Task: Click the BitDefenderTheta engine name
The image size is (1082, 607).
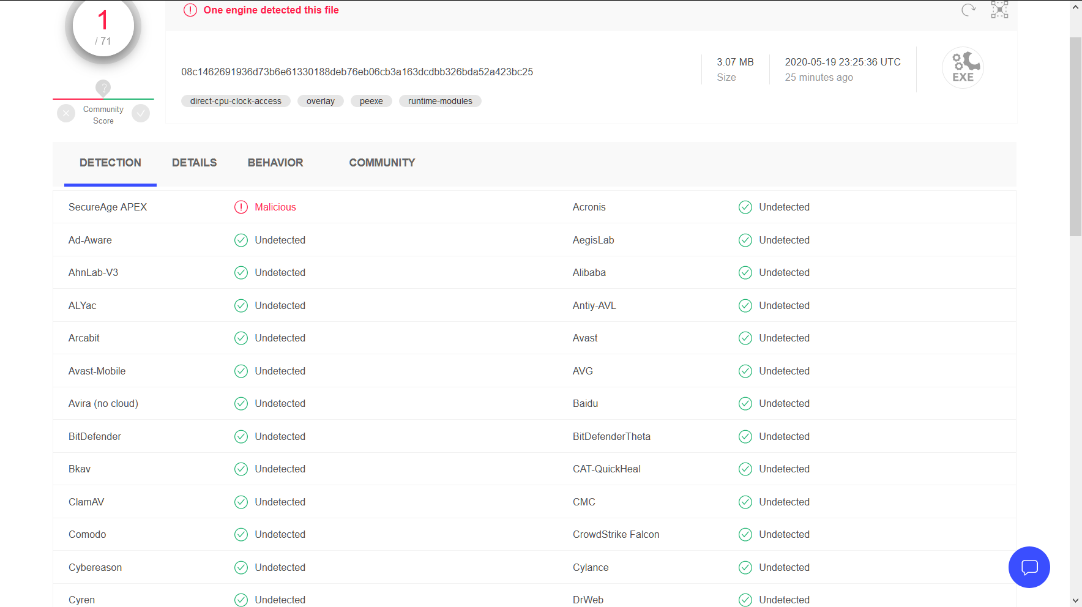Action: pyautogui.click(x=611, y=436)
